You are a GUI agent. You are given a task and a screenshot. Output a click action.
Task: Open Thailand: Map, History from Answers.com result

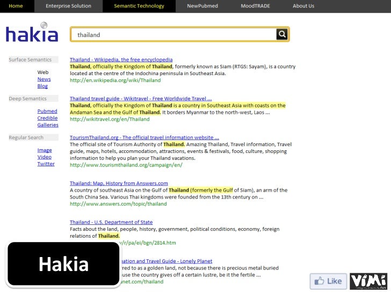119,183
